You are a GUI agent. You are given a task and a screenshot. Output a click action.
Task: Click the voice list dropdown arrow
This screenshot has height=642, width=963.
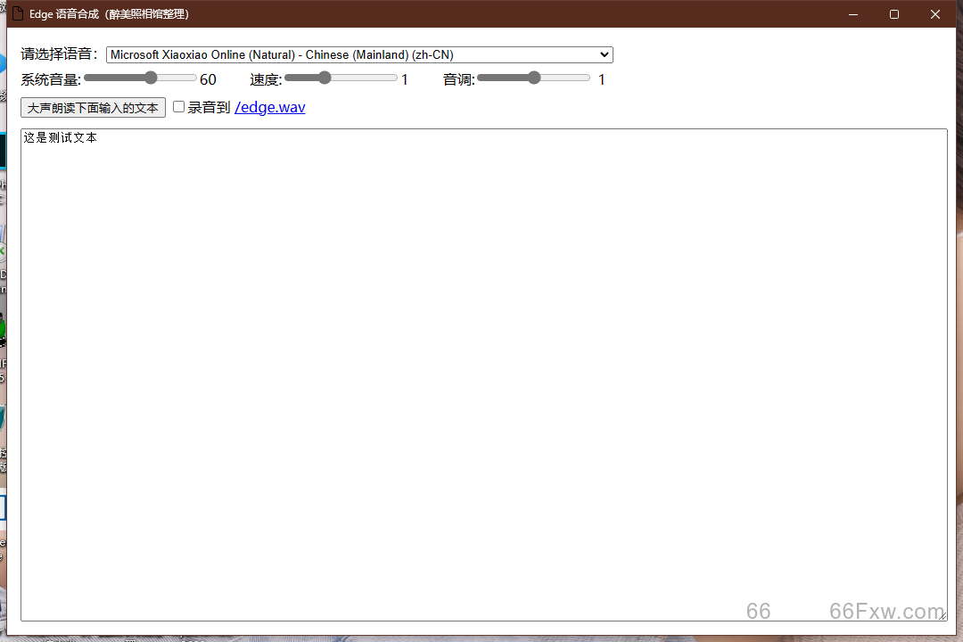[x=604, y=54]
